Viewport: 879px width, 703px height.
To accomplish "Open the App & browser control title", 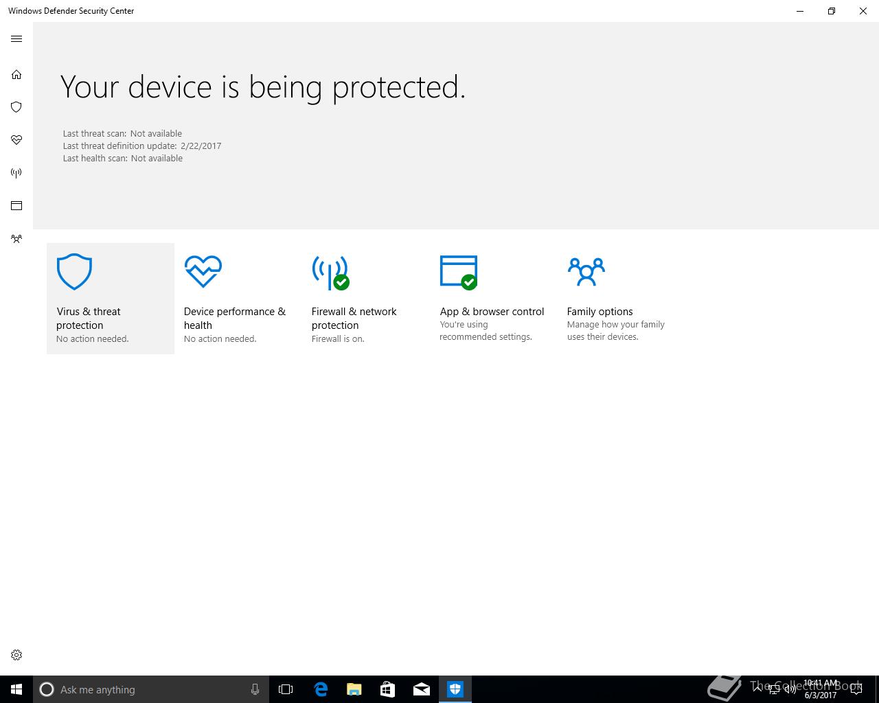I will 492,312.
